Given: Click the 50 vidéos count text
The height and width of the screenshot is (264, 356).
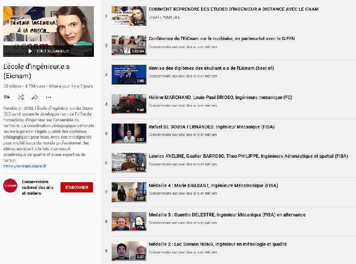Looking at the screenshot, I should (12, 86).
